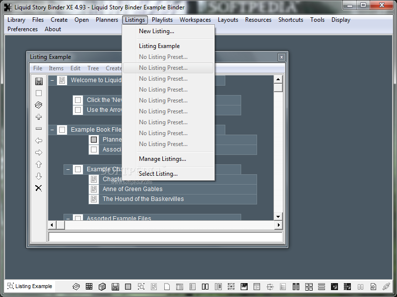Open Manage Listings... menu entry
This screenshot has height=297, width=397.
point(168,159)
